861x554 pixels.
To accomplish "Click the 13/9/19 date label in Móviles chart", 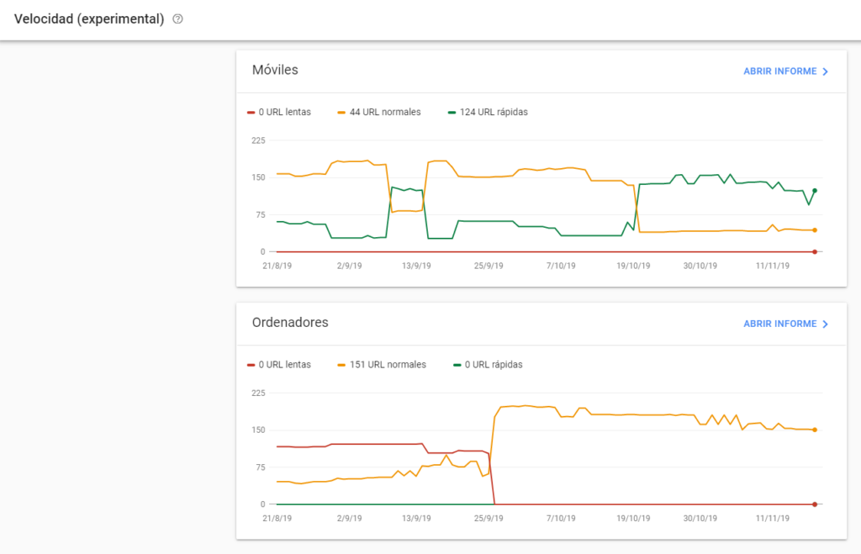I will pyautogui.click(x=416, y=266).
